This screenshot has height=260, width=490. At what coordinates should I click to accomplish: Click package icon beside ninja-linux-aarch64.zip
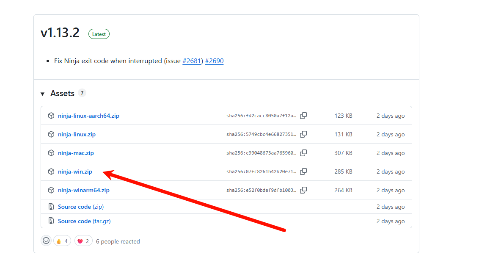51,116
